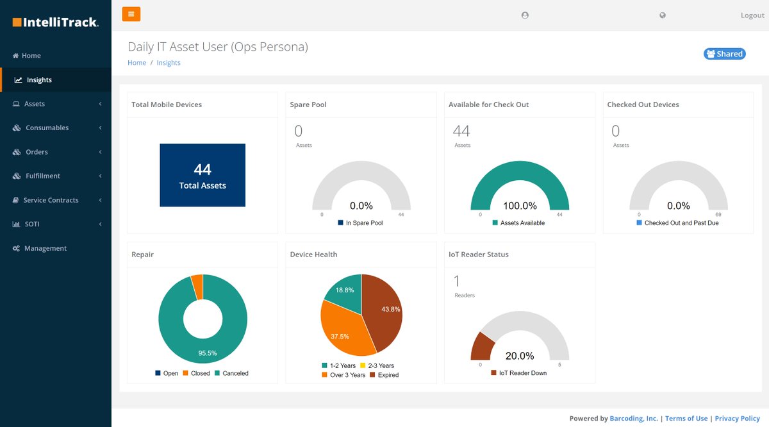The image size is (769, 427).
Task: Click the Insights chart icon
Action: pos(17,80)
